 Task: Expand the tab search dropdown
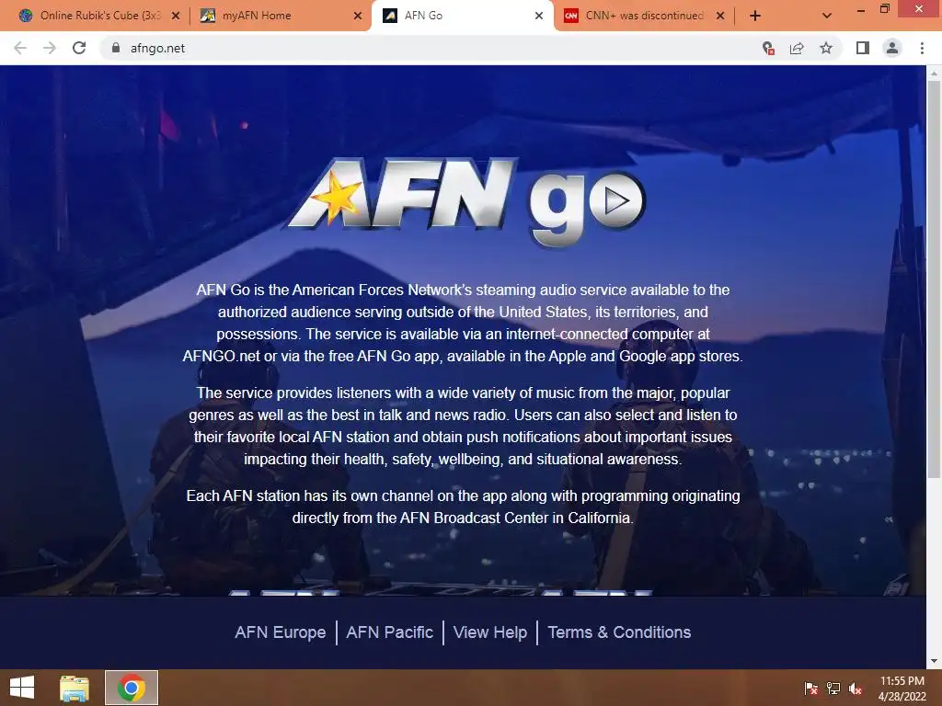tap(827, 16)
